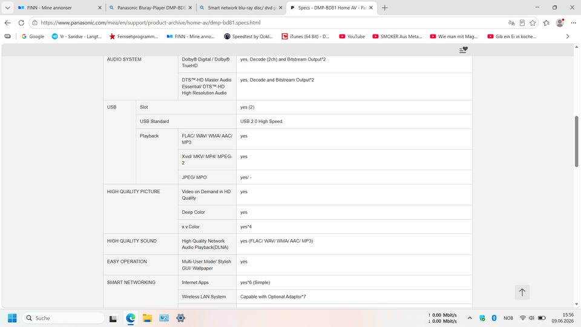Open the Wie man mit Mag bookmark

coord(454,36)
